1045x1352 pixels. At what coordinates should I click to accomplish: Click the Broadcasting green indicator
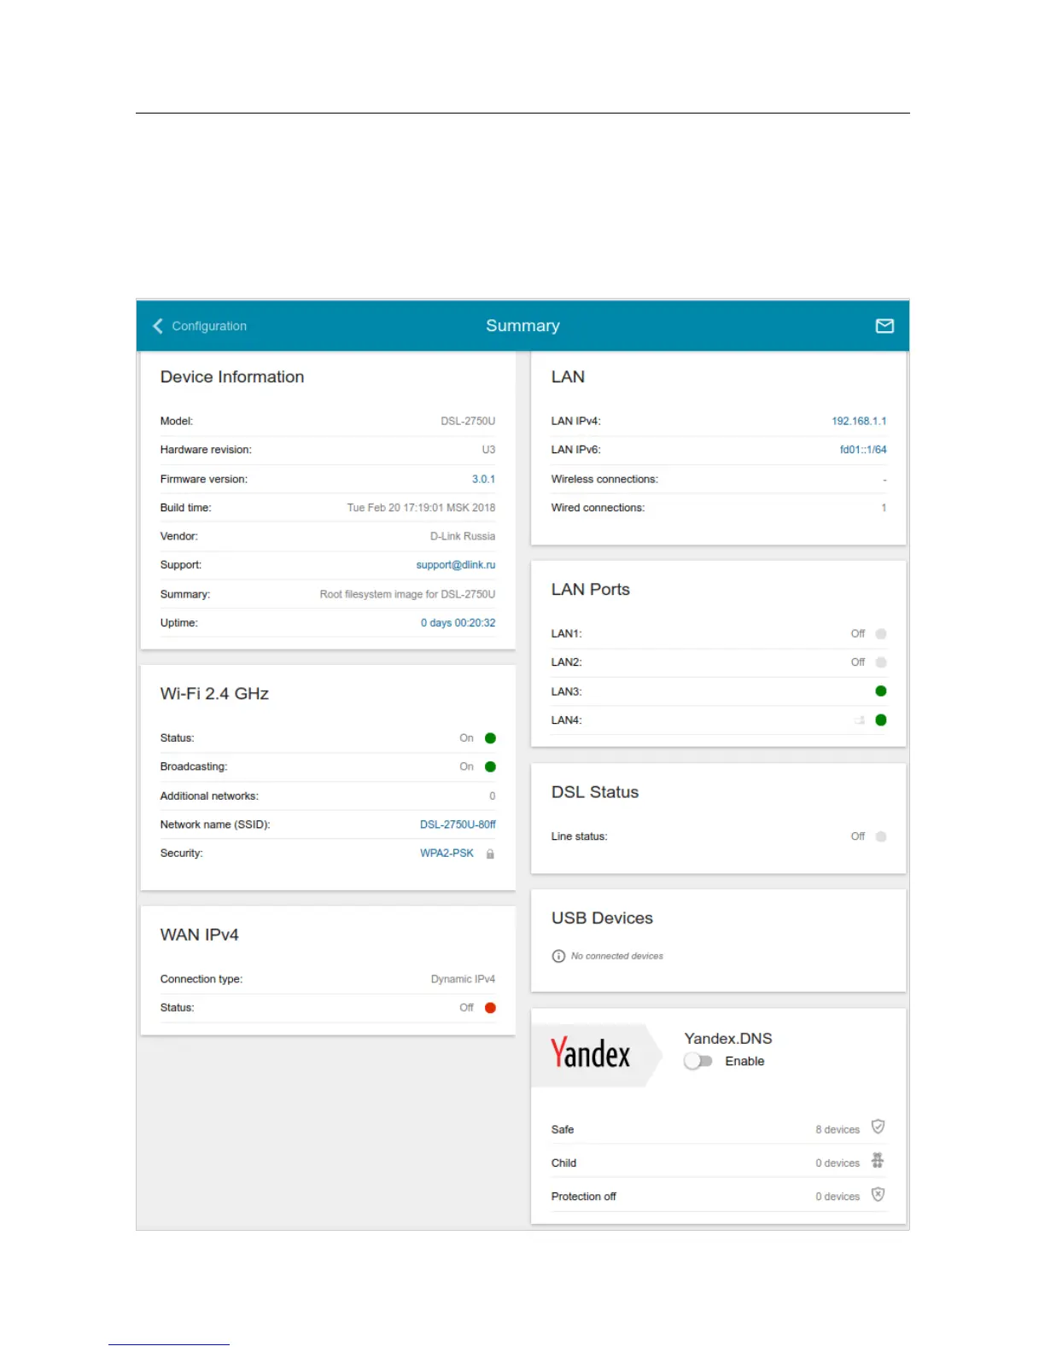click(x=490, y=767)
